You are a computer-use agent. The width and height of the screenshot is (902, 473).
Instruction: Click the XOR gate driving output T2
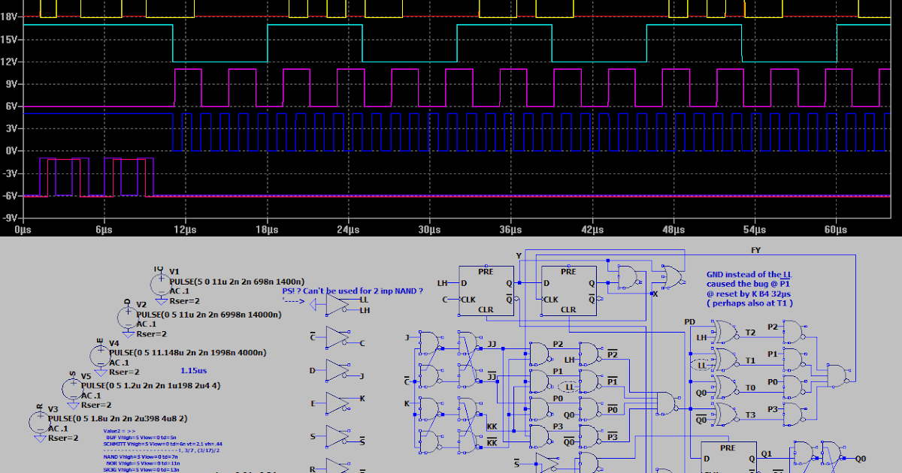pyautogui.click(x=725, y=333)
